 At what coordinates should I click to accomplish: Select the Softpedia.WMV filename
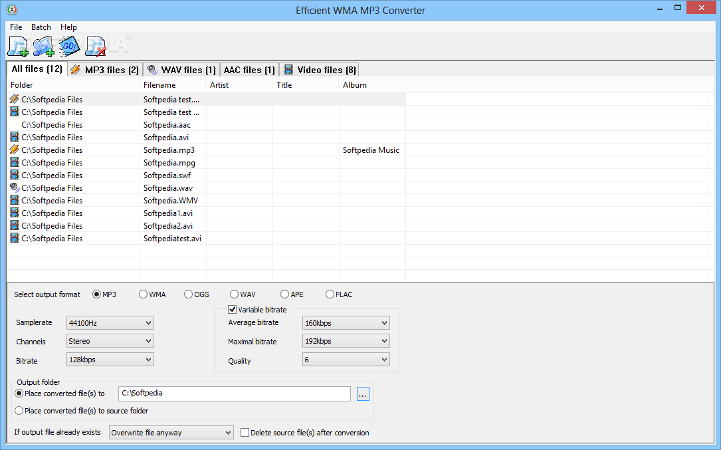tap(171, 201)
